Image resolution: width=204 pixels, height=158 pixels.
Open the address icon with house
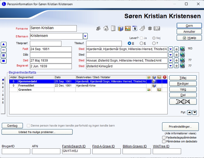pyautogui.click(x=106, y=28)
